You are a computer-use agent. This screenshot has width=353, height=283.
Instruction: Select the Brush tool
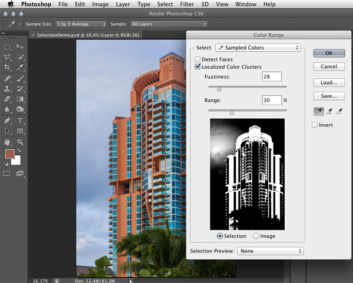20,79
